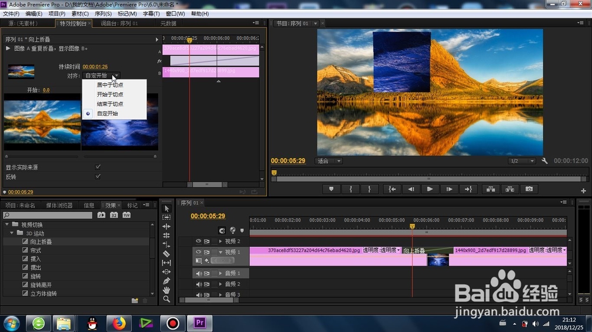Click the 向上折叠 transition on timeline
This screenshot has height=332, width=592.
pos(427,250)
